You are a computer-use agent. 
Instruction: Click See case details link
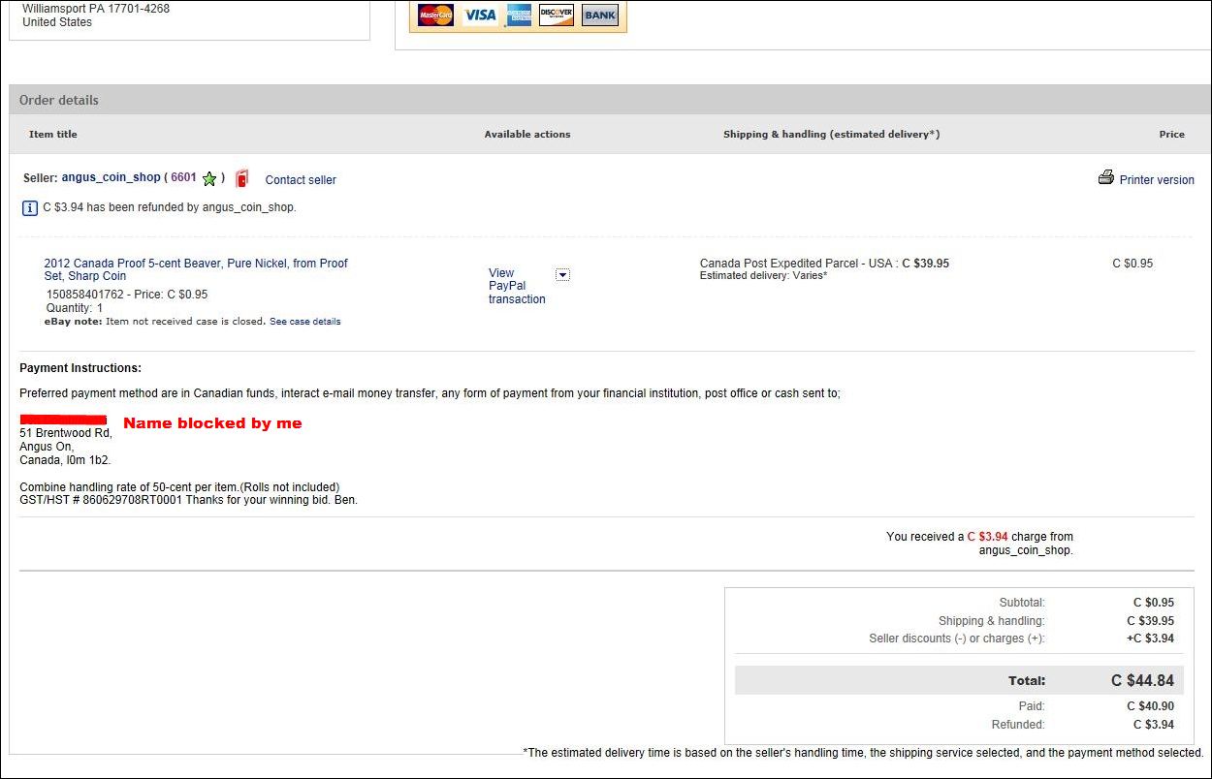click(x=304, y=322)
